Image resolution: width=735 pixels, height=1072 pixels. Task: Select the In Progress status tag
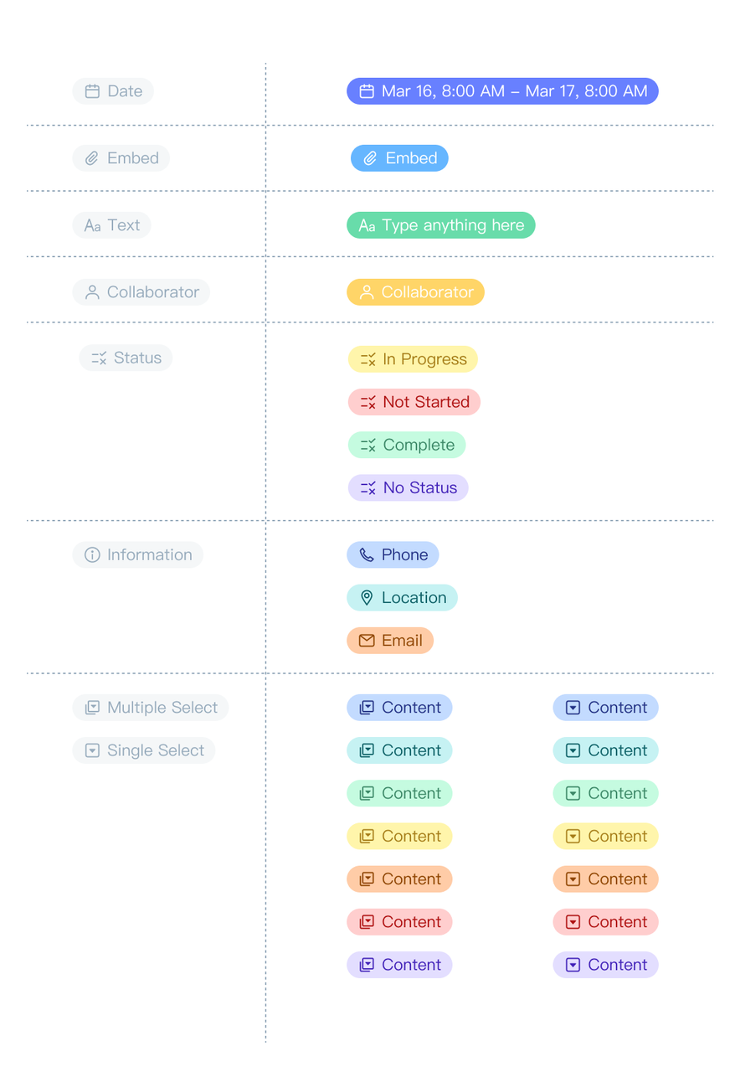pos(413,359)
